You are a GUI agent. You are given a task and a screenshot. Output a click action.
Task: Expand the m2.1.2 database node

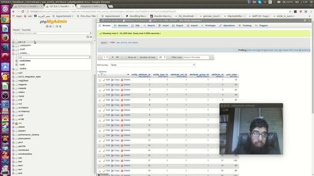coord(13,42)
